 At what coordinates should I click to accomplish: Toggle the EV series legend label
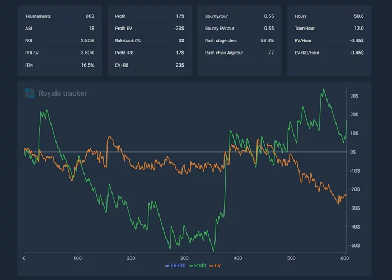point(218,265)
